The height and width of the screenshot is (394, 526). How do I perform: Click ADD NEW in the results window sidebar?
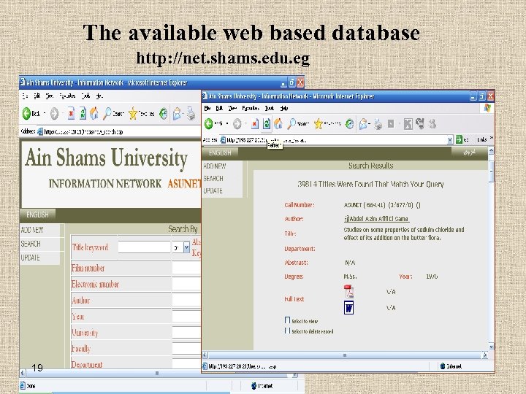click(x=215, y=166)
